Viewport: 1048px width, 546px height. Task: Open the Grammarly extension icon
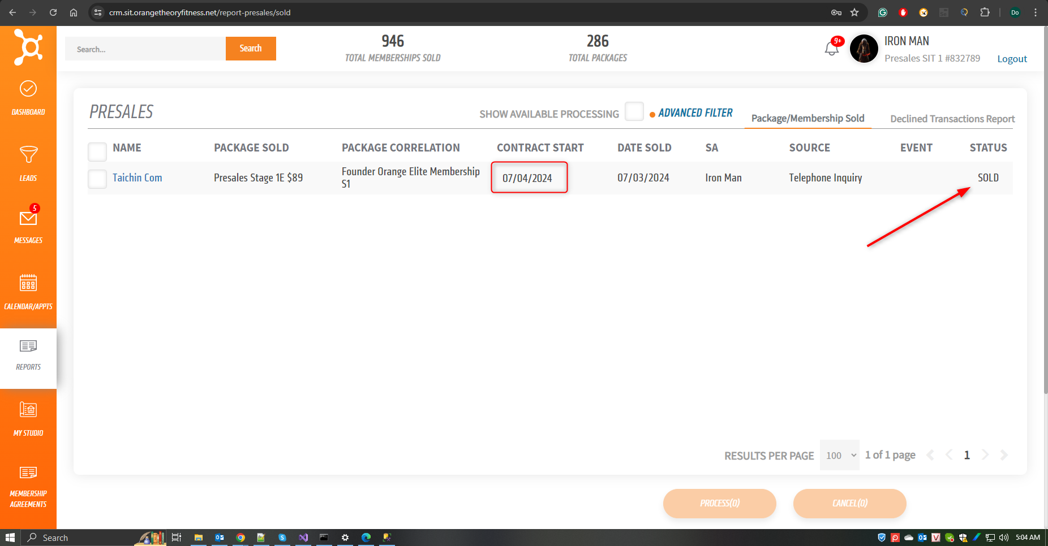point(883,12)
